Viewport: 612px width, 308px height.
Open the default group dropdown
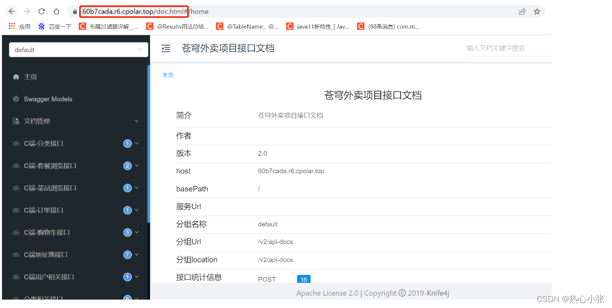click(x=78, y=49)
